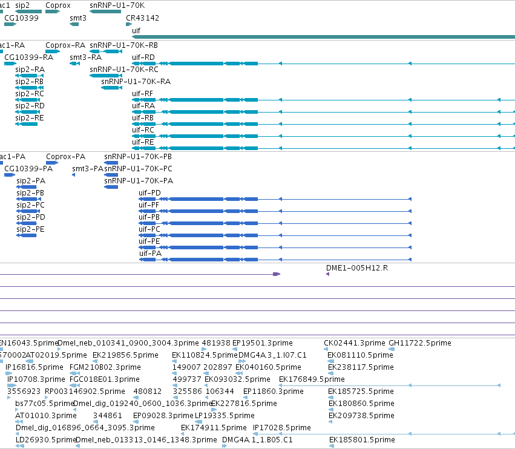The image size is (515, 449).
Task: Click protein uif-PB label
Action: pos(149,217)
